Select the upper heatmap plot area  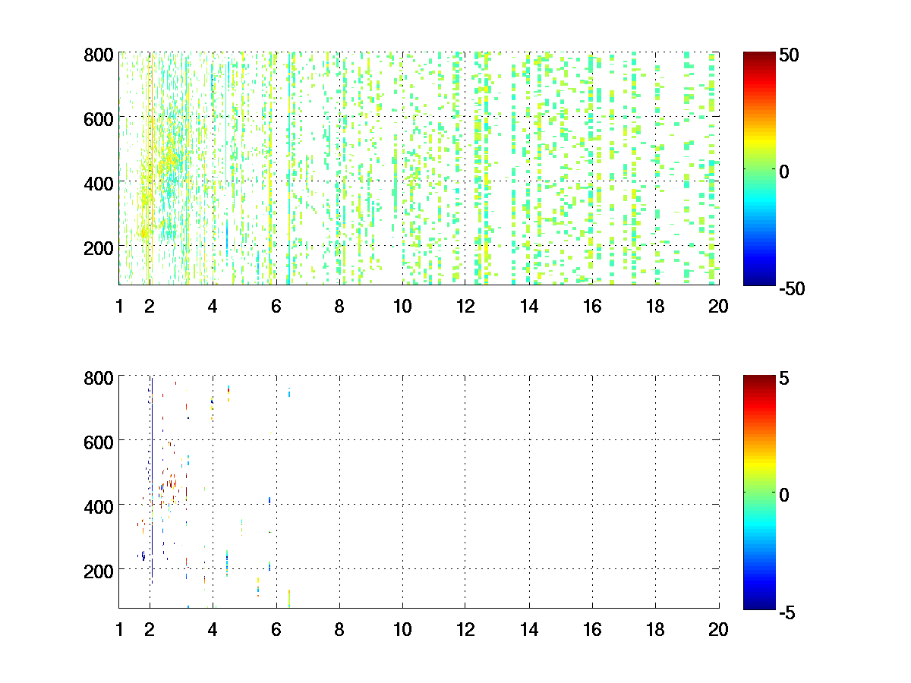[x=419, y=168]
